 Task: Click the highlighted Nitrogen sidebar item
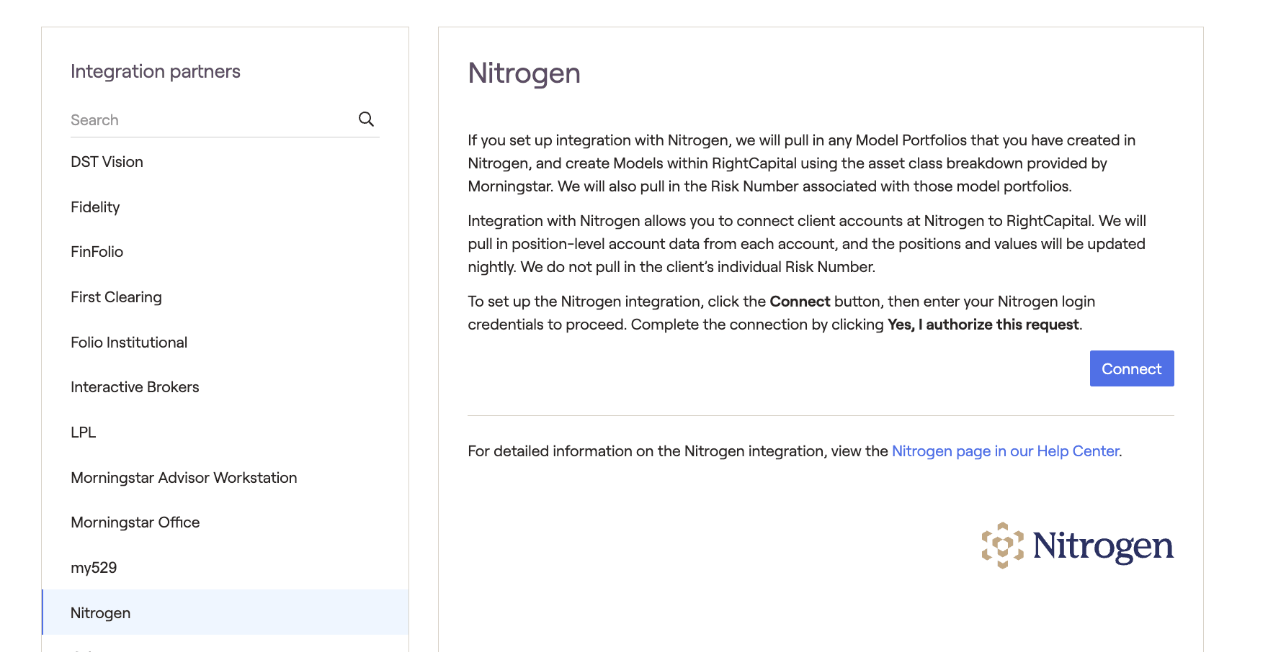tap(101, 613)
